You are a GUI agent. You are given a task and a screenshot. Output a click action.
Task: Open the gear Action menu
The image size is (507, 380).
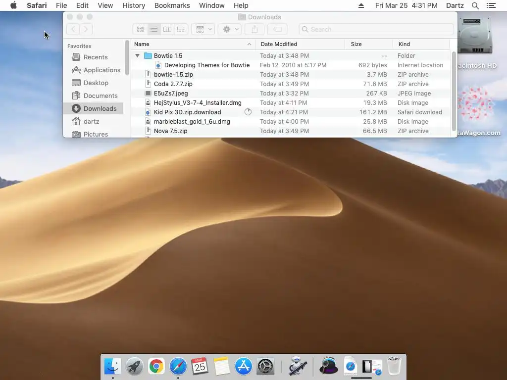230,29
